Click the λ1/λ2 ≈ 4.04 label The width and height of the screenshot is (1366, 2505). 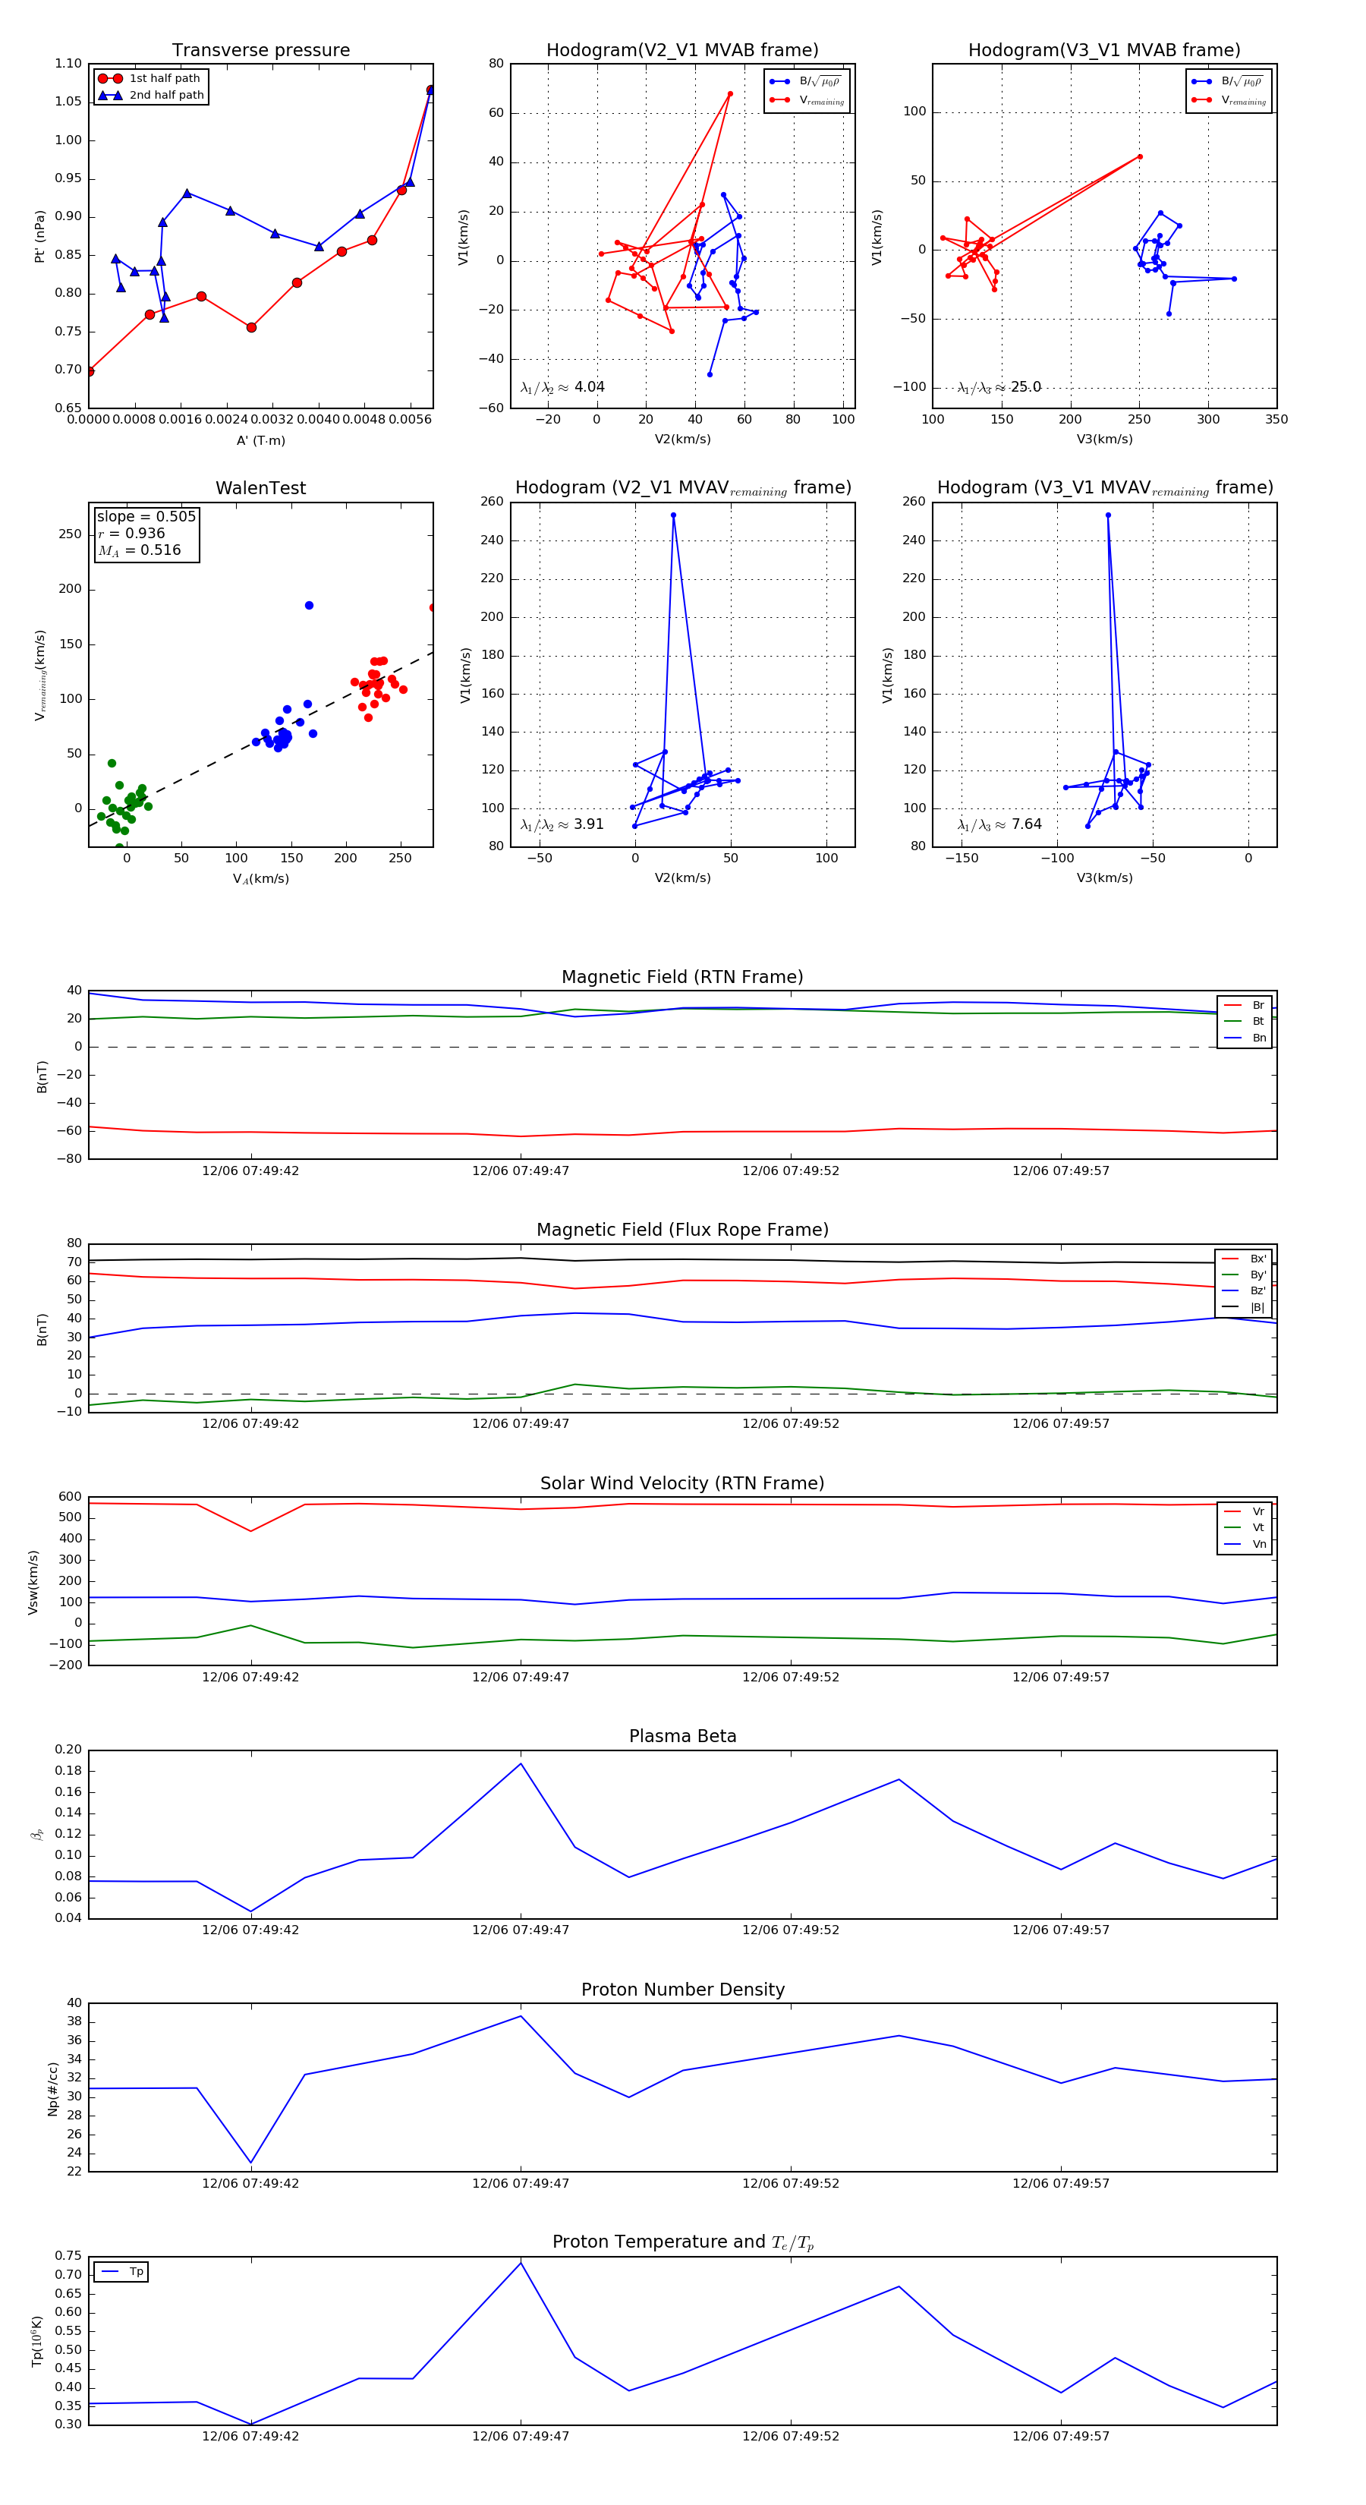coord(562,387)
